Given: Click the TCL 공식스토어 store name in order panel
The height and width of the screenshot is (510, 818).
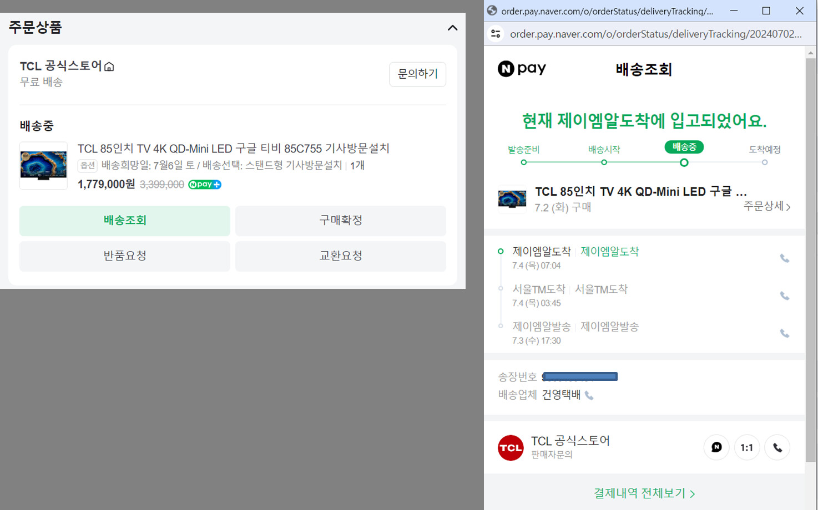Looking at the screenshot, I should 61,66.
